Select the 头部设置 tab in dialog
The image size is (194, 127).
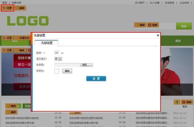(x=46, y=43)
